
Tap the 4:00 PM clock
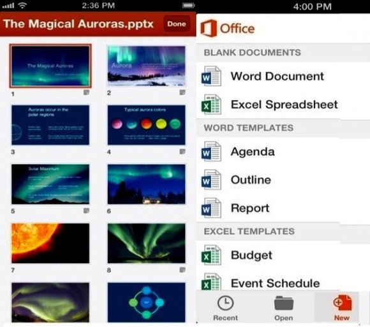[x=313, y=6]
